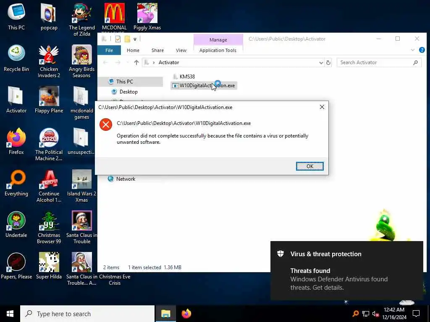Viewport: 430px width, 322px height.
Task: Open Customize Quick Access Toolbar dropdown
Action: [x=135, y=39]
